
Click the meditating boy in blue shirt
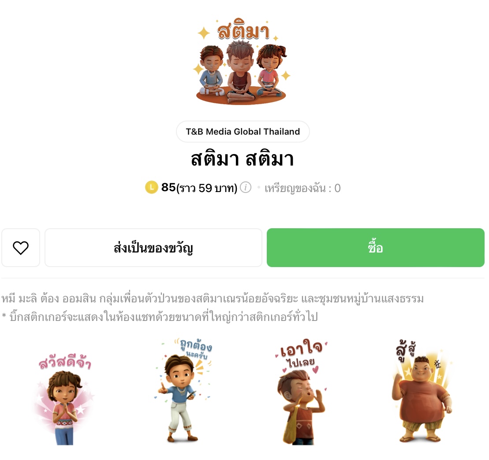coord(212,71)
